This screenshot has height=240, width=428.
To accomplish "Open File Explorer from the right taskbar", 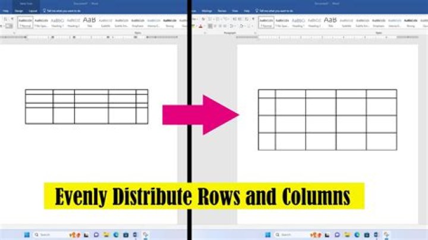I will tap(347, 235).
